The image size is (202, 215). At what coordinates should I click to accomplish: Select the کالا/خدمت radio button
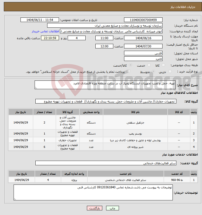coord(130,65)
